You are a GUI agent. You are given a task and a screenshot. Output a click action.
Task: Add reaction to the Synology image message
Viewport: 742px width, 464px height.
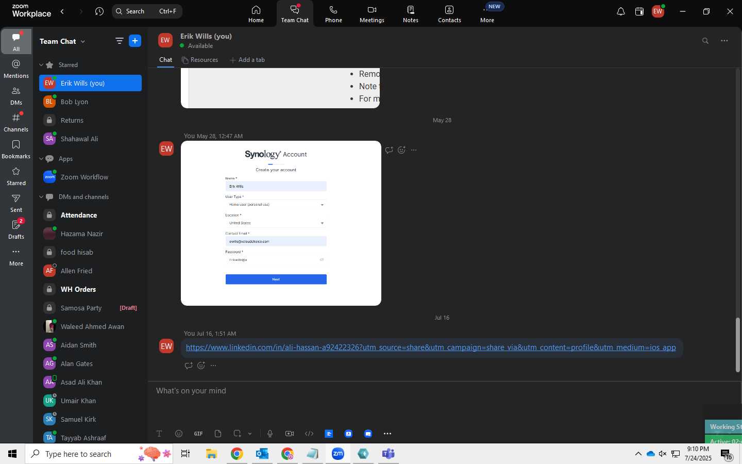402,150
